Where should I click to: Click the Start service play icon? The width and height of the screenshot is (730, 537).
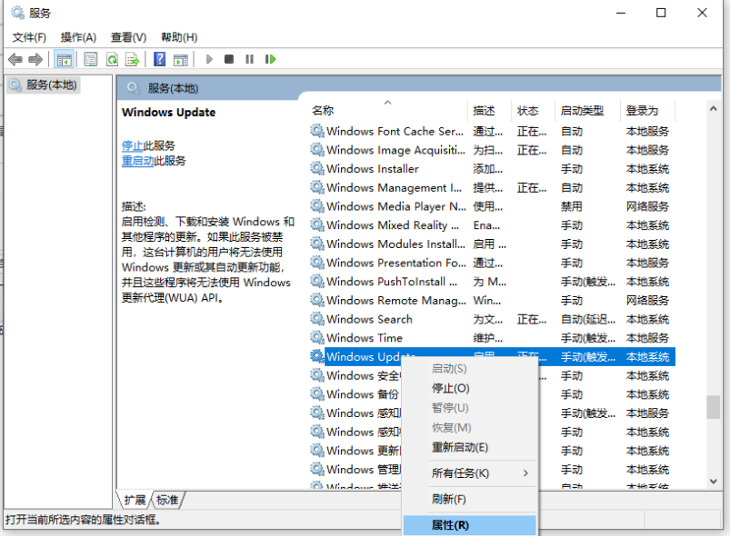209,59
